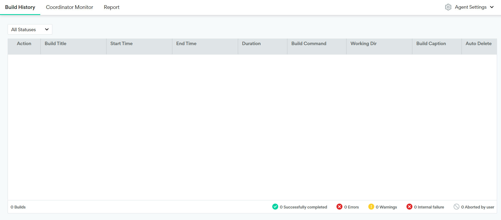
Task: Click the '0 Errors' text
Action: click(352, 207)
